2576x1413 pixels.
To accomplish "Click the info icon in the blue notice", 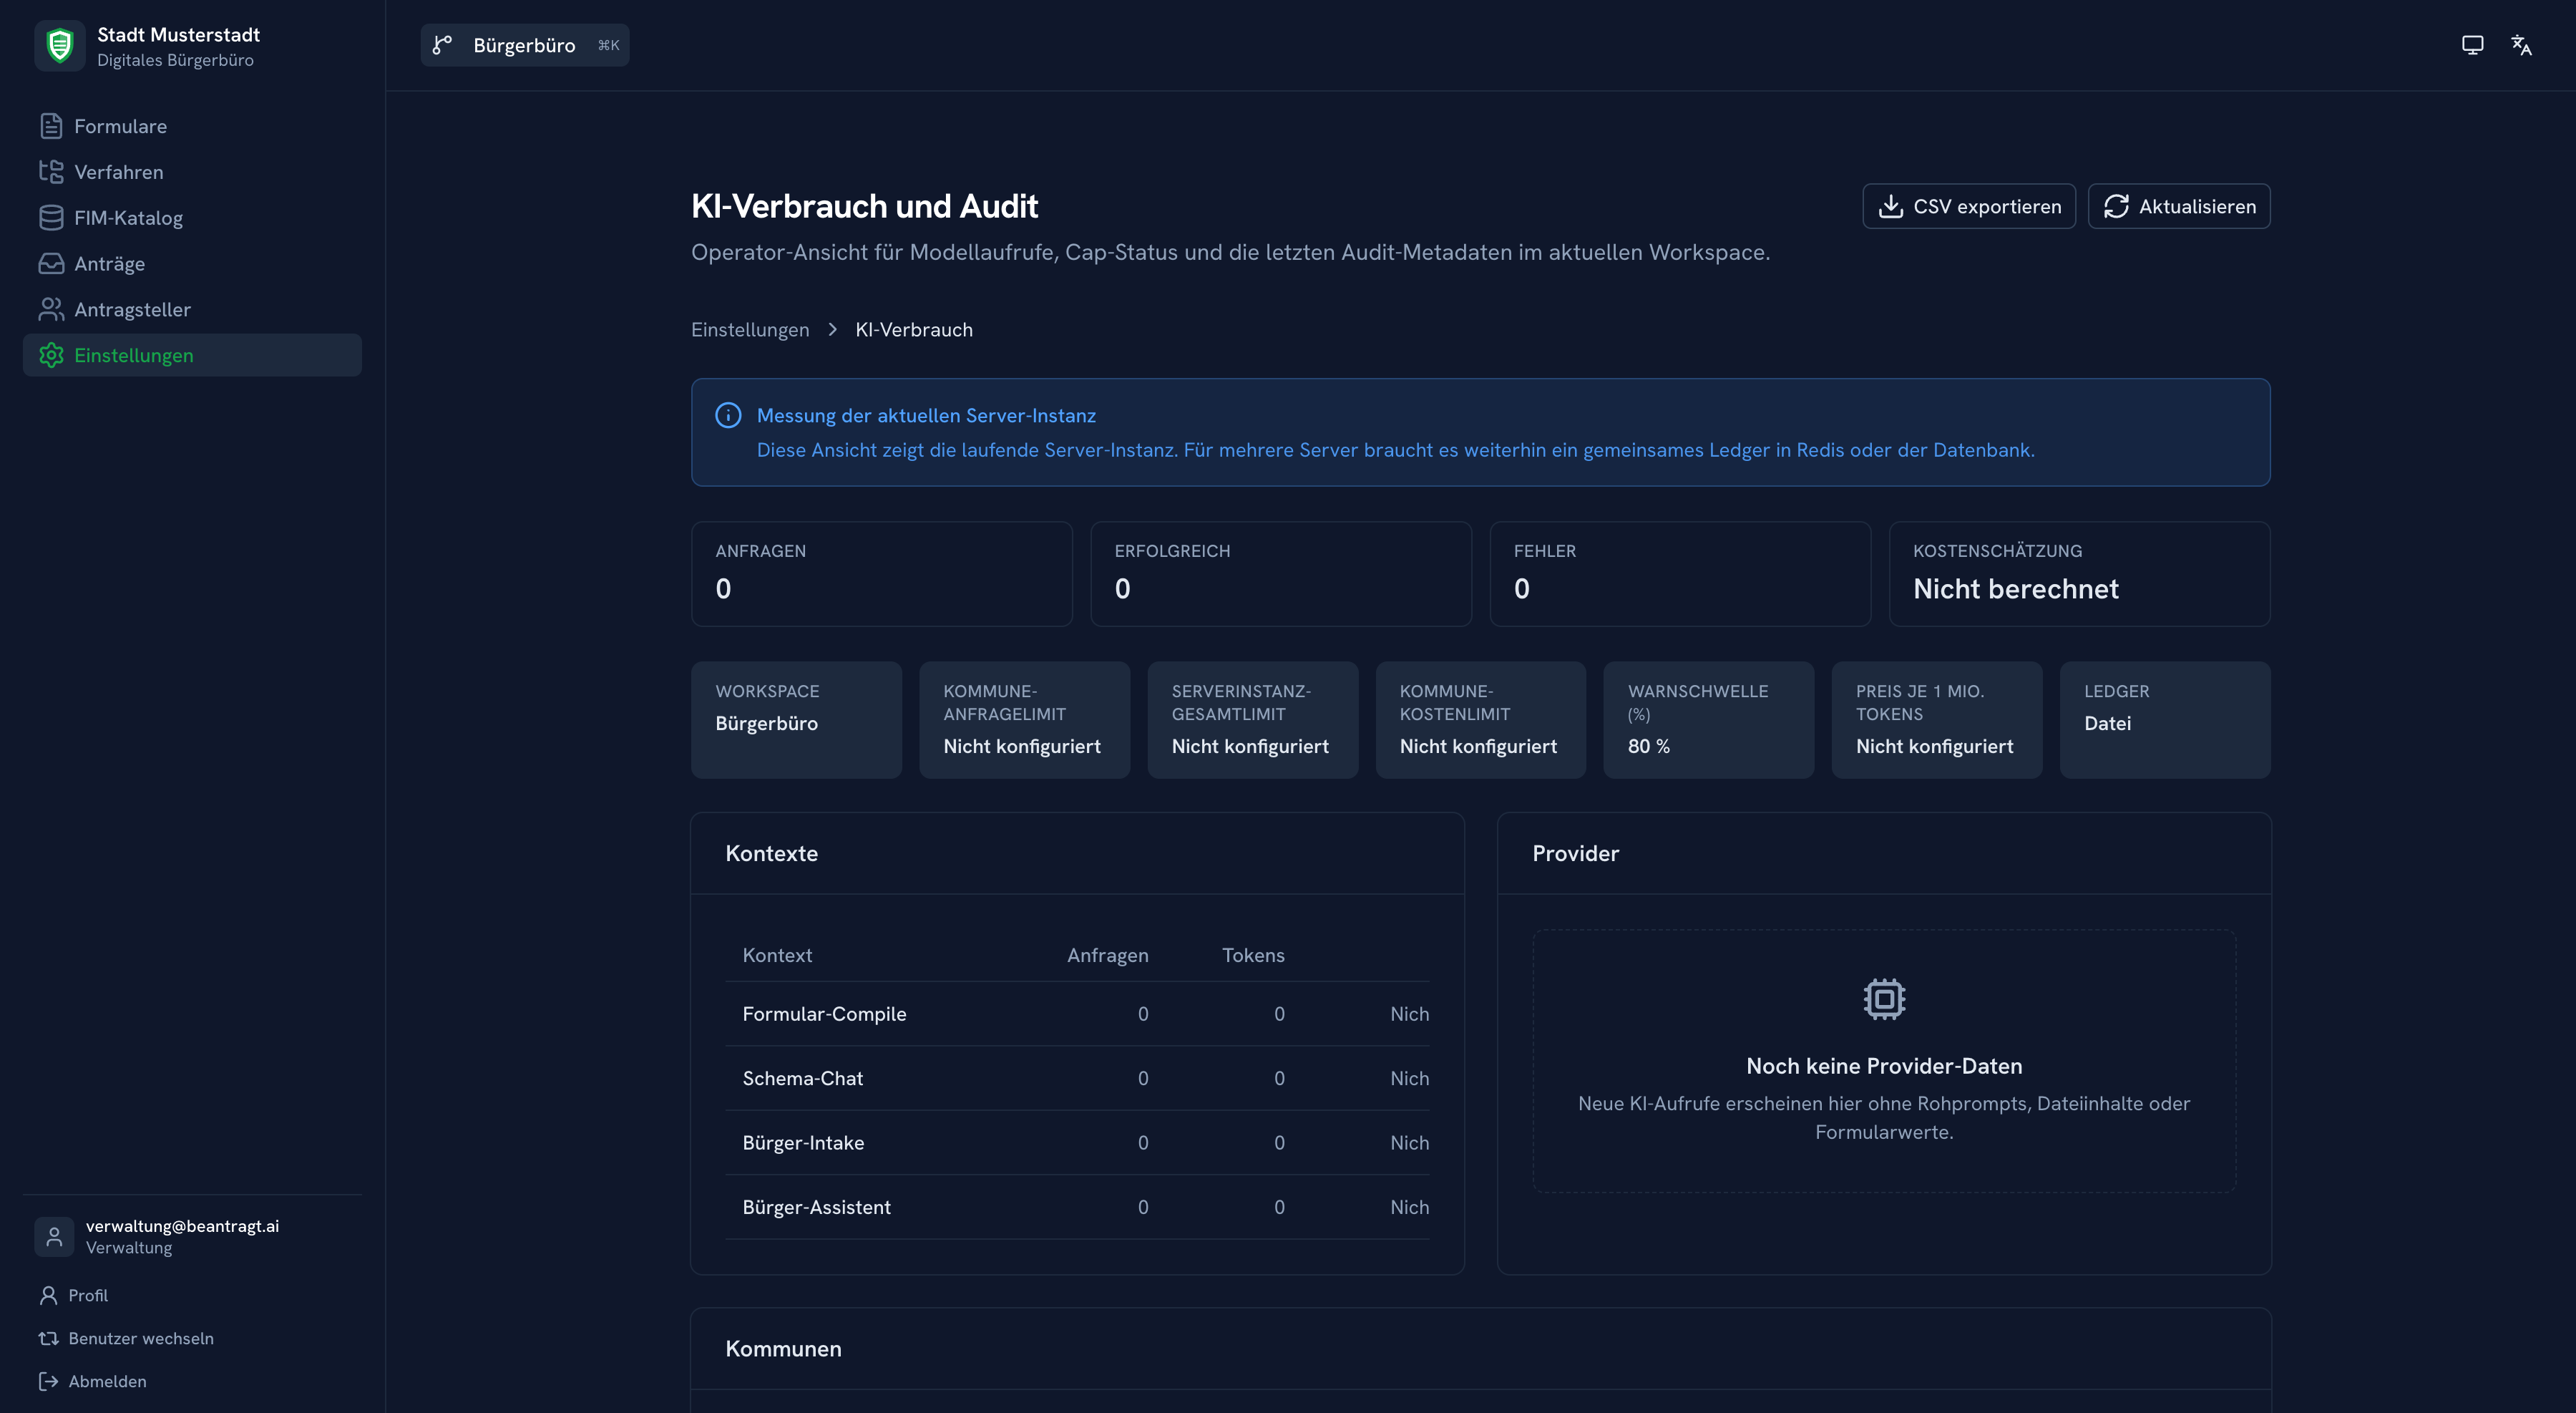I will pyautogui.click(x=728, y=415).
